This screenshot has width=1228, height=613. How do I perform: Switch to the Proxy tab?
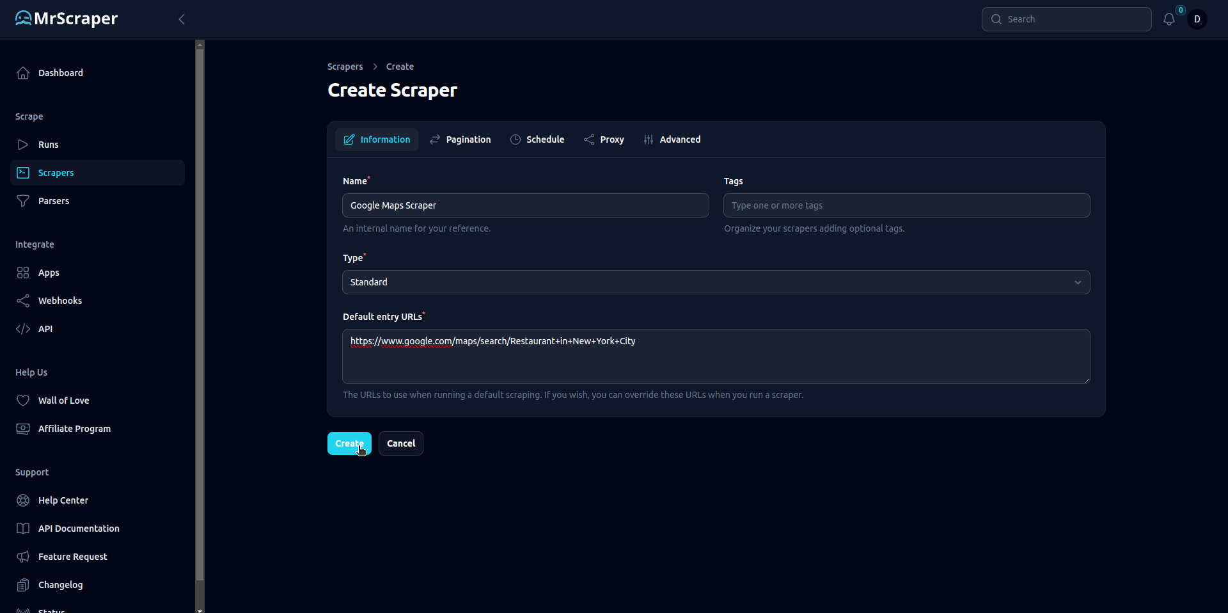coord(604,139)
